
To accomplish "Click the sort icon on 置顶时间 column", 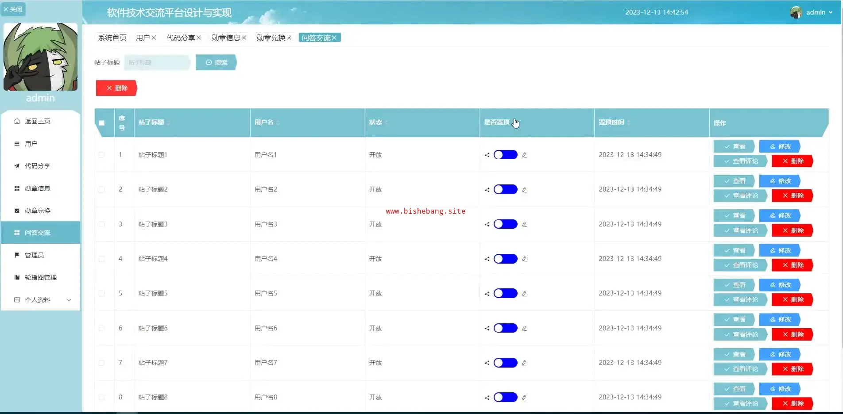I will click(x=629, y=123).
